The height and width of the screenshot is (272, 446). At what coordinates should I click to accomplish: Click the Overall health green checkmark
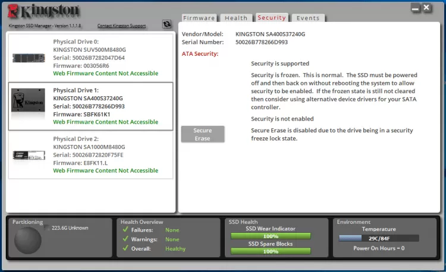pos(124,249)
